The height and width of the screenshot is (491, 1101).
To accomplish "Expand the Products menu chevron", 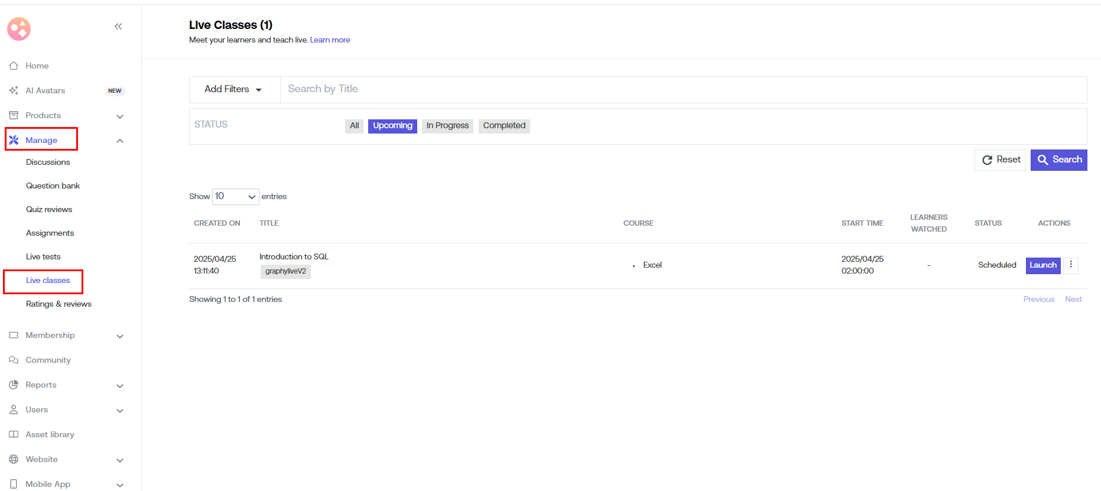I will click(120, 116).
